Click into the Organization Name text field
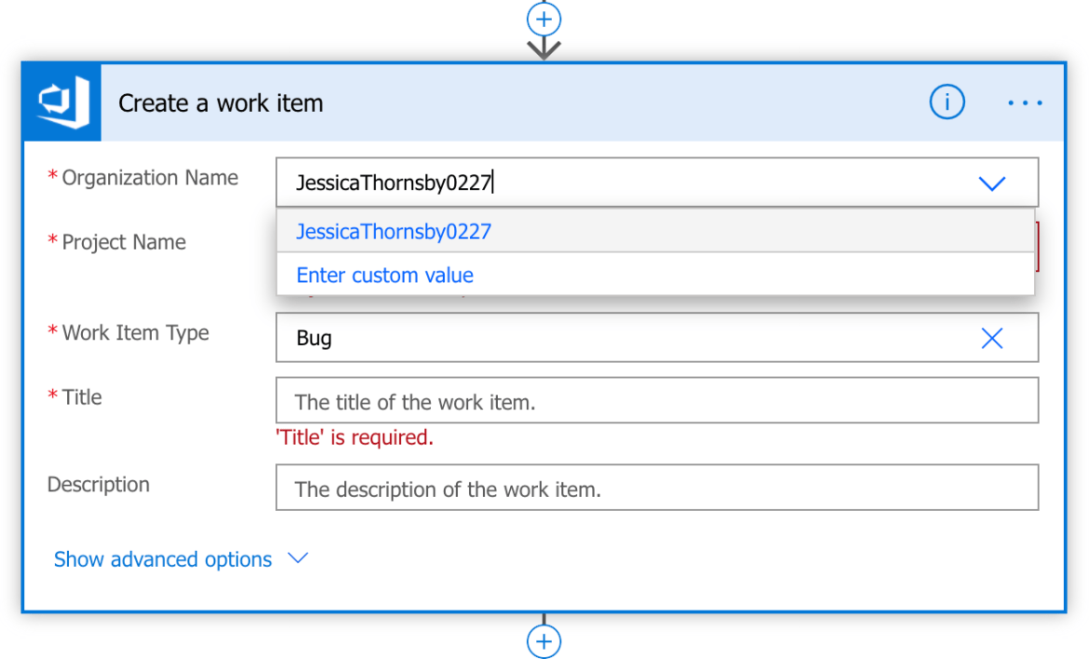Screen dimensions: 1089x659 click(x=624, y=183)
